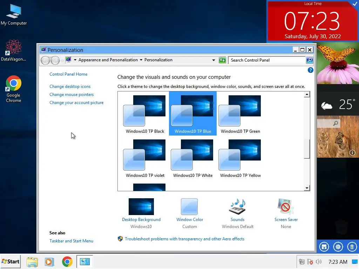Open the Start menu

11,262
